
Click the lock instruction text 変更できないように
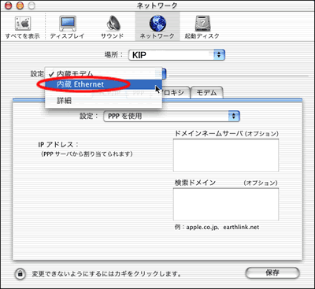click(106, 274)
